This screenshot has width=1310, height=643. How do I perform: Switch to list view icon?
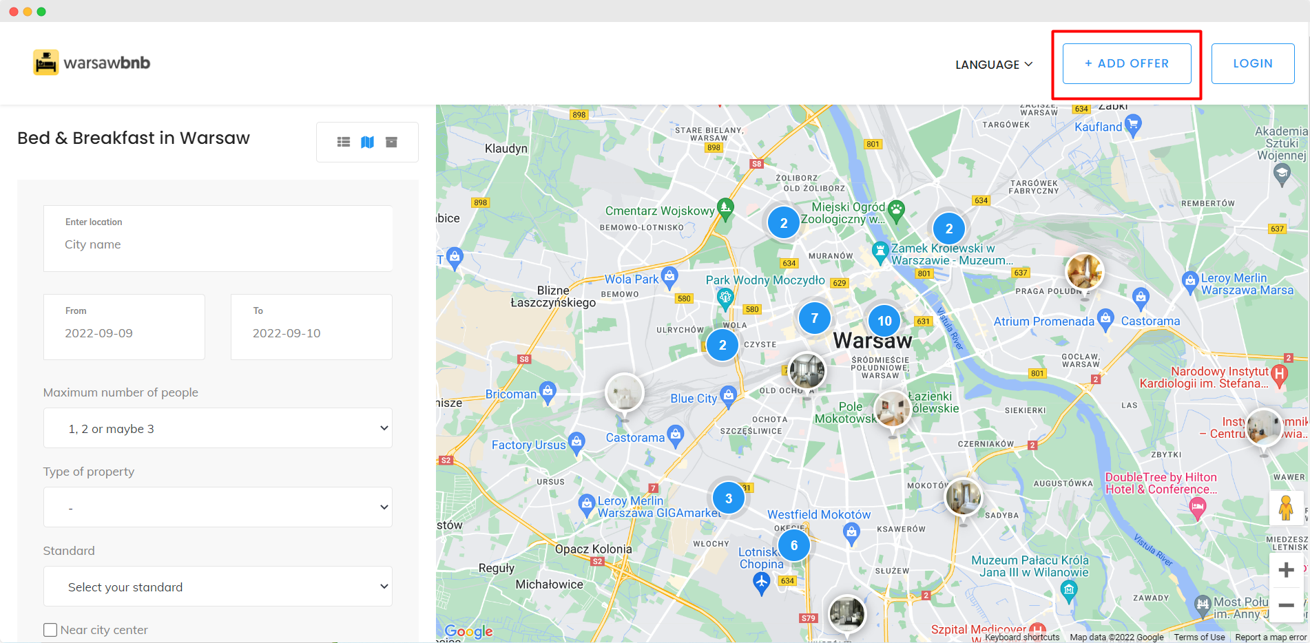tap(344, 142)
